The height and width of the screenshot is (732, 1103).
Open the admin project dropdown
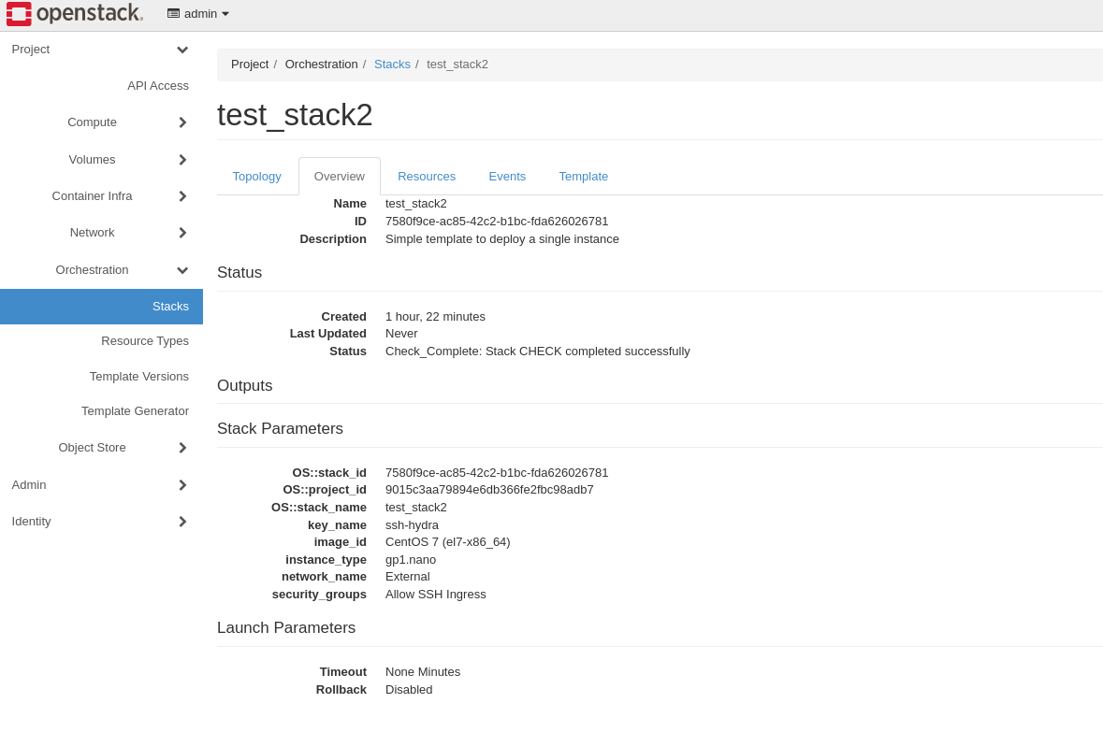[x=198, y=14]
